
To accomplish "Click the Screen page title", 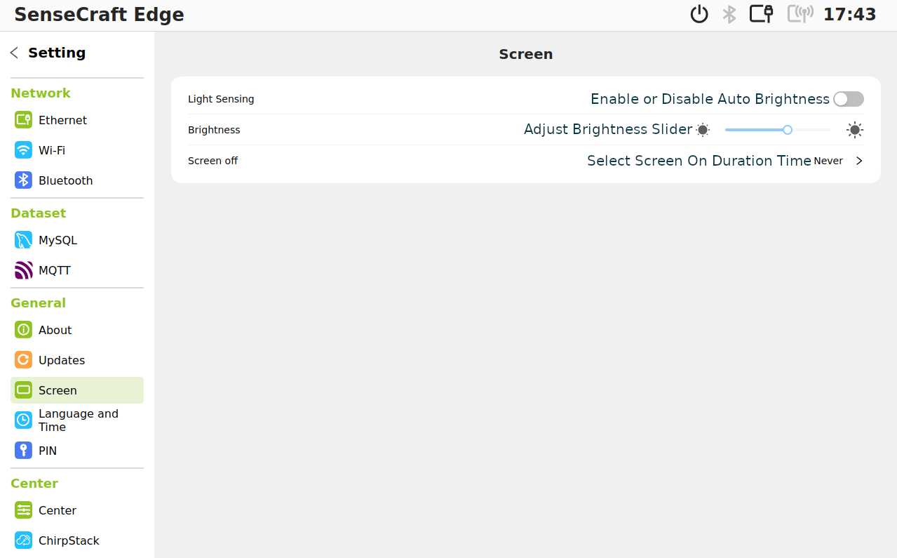I will (526, 54).
